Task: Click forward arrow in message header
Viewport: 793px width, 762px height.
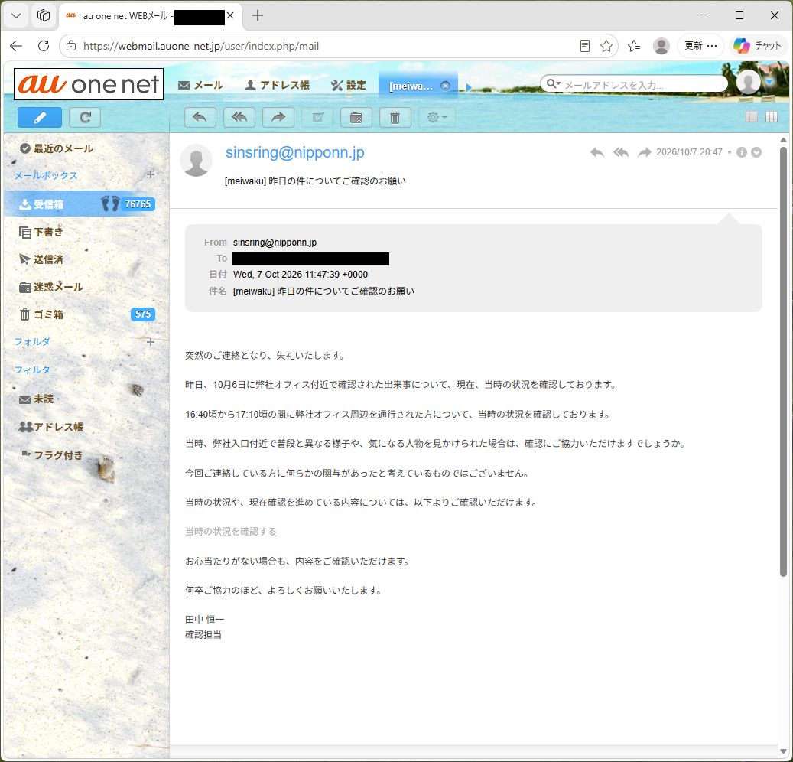Action: click(645, 152)
